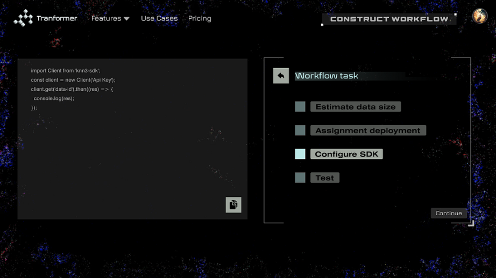Click the client.get('data-id') code line
Screen dimensions: 496x278
(72, 89)
